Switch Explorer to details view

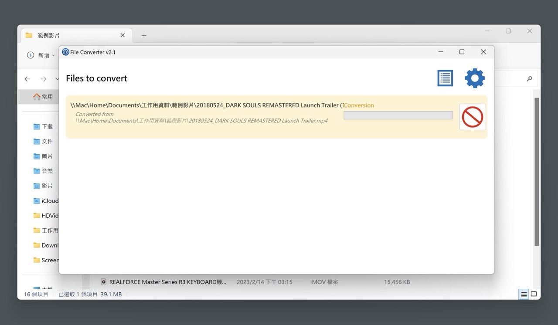click(524, 295)
